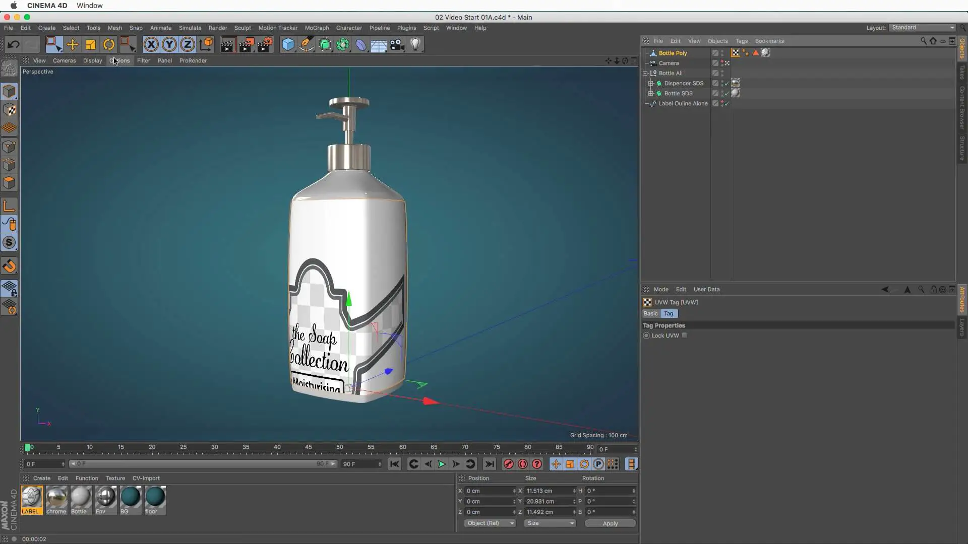Image resolution: width=968 pixels, height=544 pixels.
Task: Add a Light object bulb icon
Action: (x=415, y=44)
